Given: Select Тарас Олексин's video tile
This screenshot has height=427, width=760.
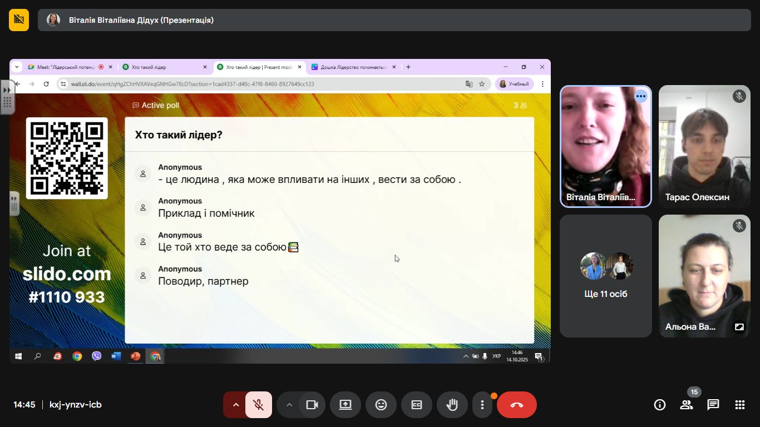Looking at the screenshot, I should coord(704,147).
